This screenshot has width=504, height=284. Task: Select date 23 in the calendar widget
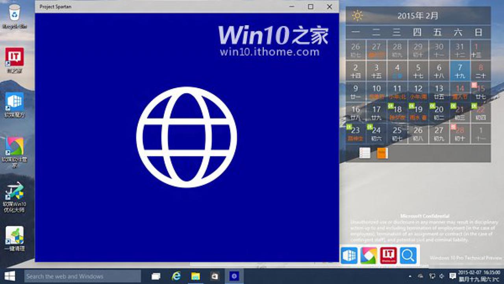[x=356, y=134]
